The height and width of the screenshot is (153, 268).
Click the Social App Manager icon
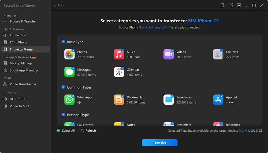[5, 70]
